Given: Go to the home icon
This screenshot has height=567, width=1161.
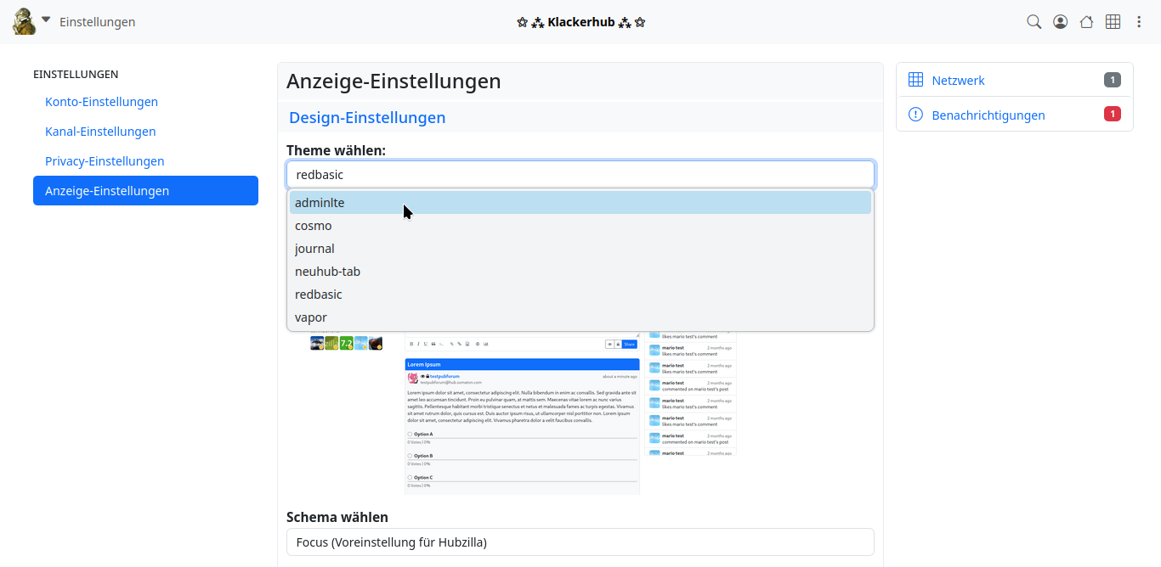Looking at the screenshot, I should (1086, 22).
